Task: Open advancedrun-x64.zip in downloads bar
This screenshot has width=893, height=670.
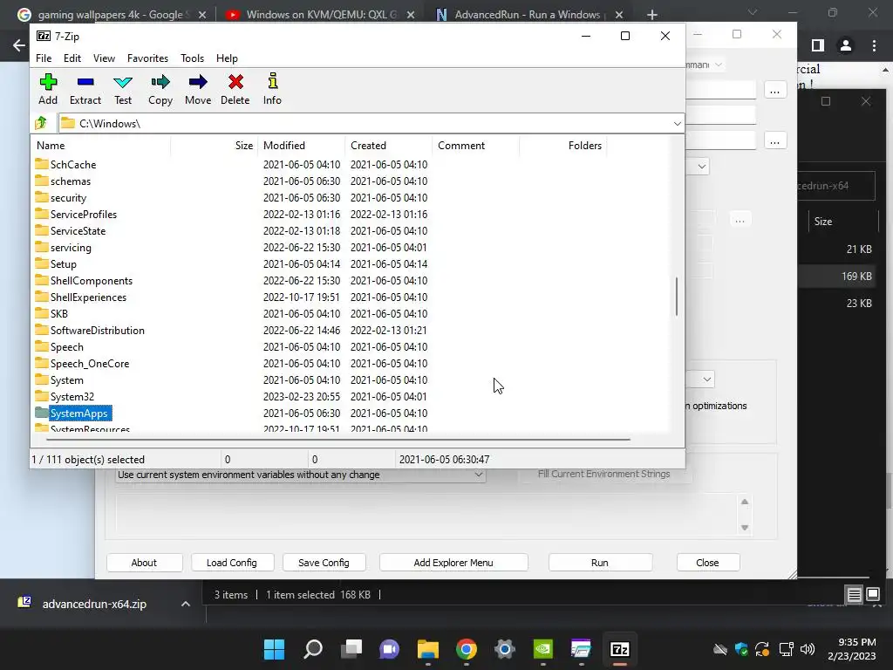Action: click(x=94, y=604)
